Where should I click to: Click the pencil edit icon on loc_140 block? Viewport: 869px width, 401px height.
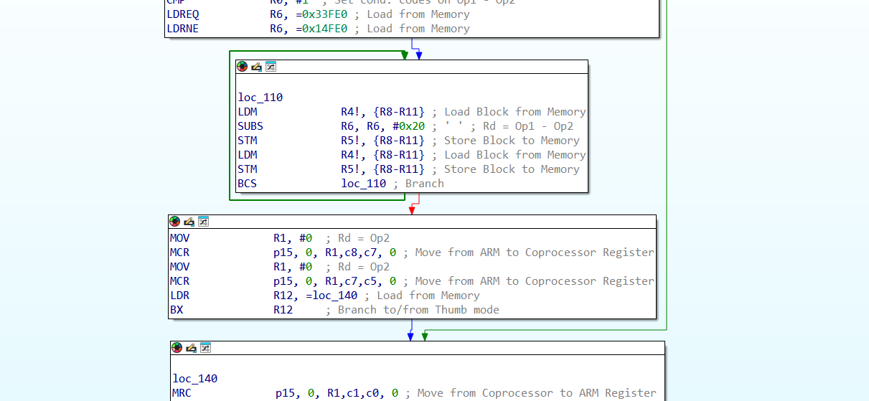pos(191,347)
